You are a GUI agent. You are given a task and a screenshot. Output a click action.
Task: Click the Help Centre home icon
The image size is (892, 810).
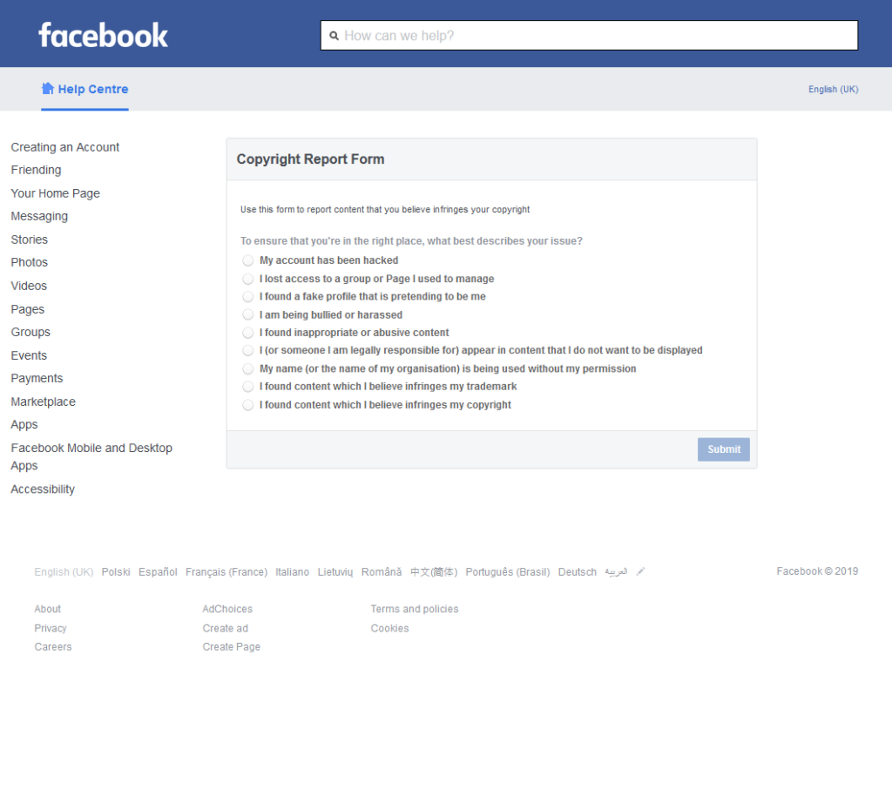48,88
